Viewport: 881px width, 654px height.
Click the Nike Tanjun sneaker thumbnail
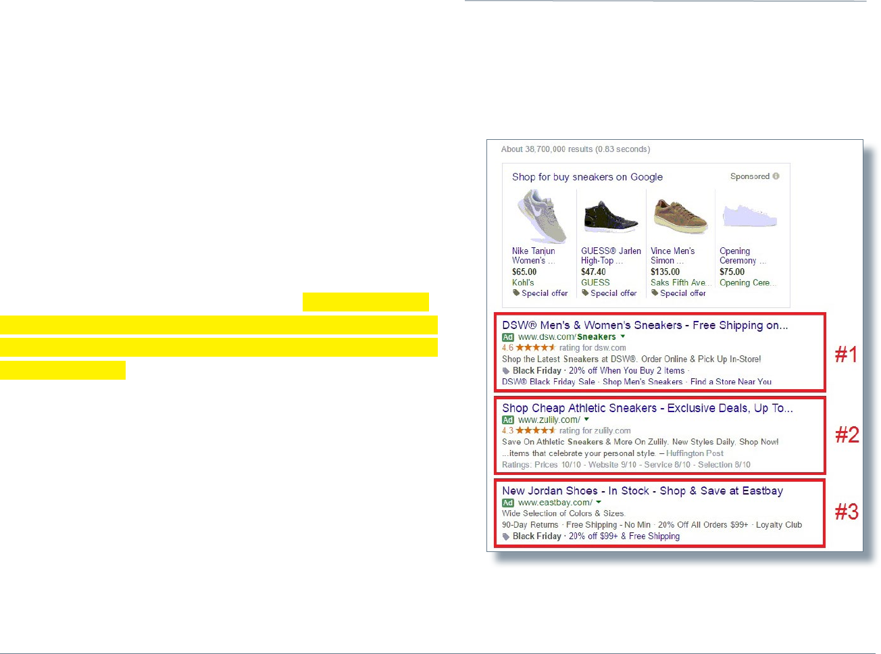tap(542, 216)
